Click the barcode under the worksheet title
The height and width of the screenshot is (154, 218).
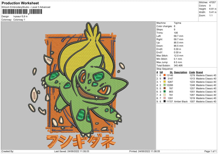pos(22,12)
